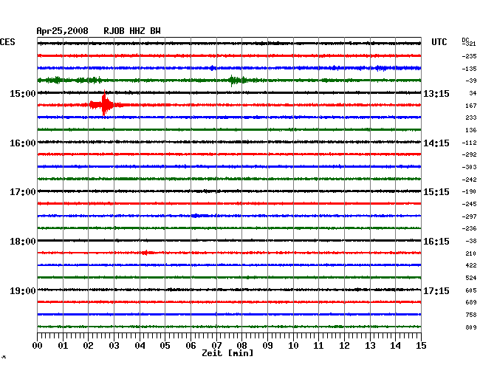Screen dimensions: 480x365
Task: Click the DC offset value -235
Action: pos(469,56)
